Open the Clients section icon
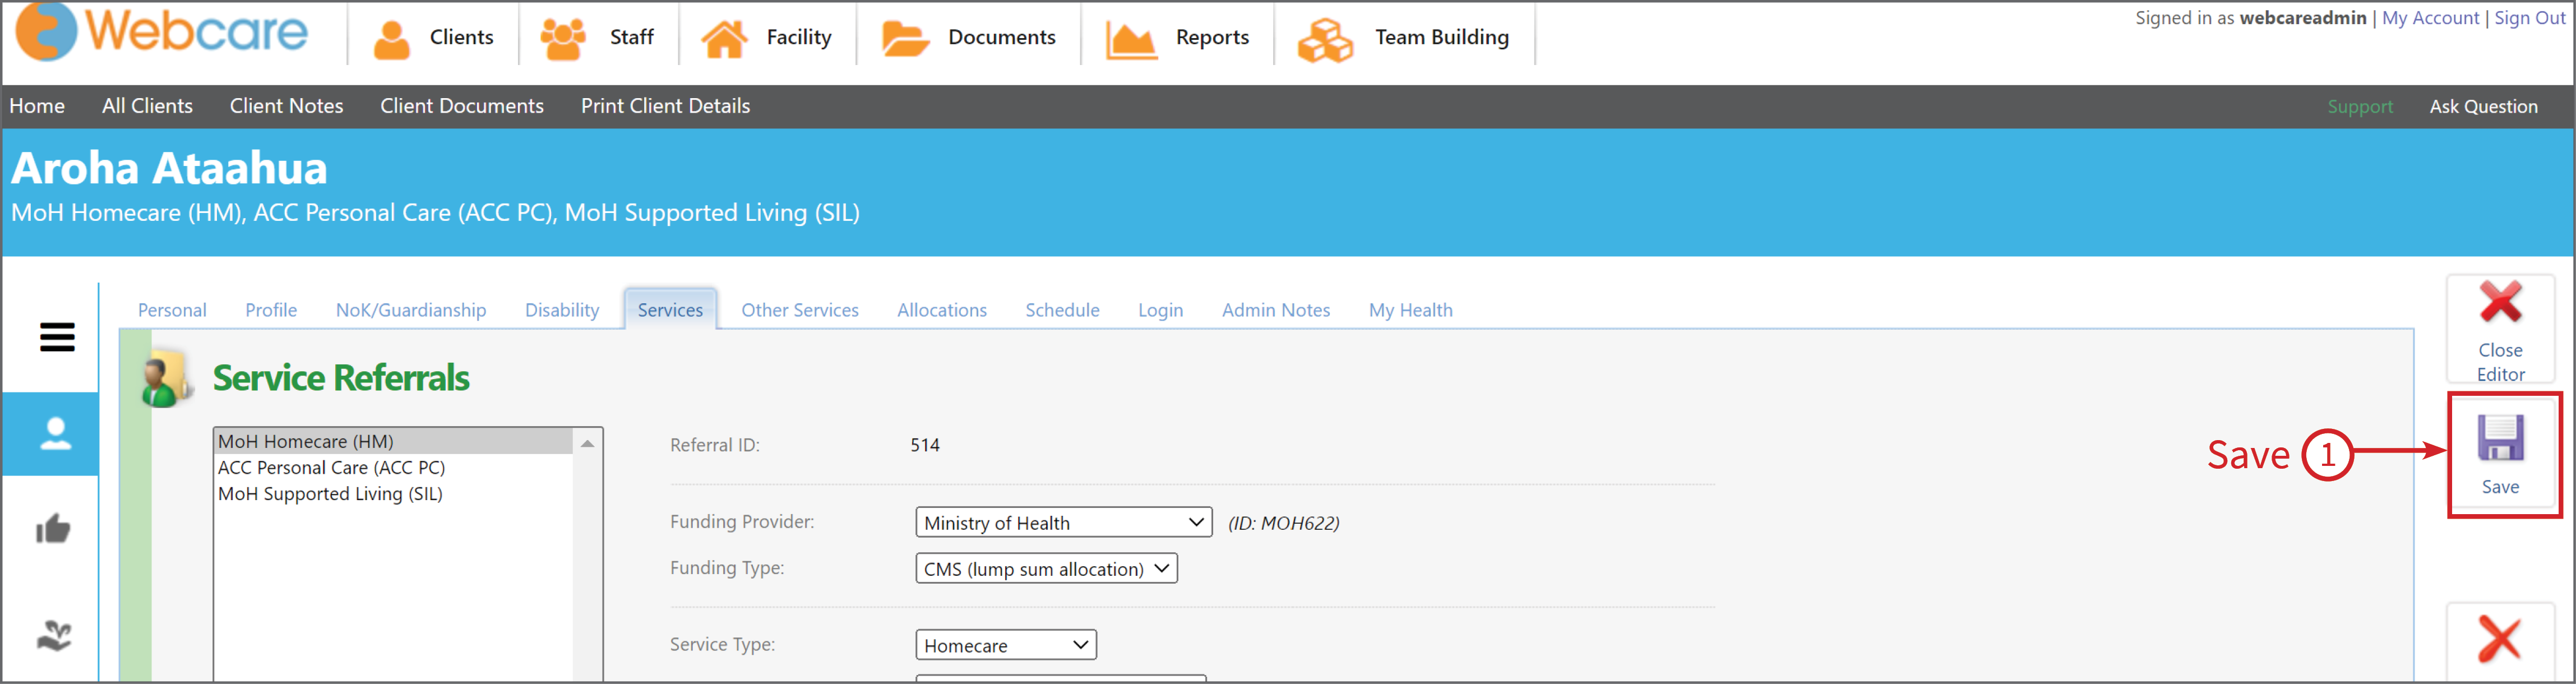The image size is (2576, 684). click(391, 38)
